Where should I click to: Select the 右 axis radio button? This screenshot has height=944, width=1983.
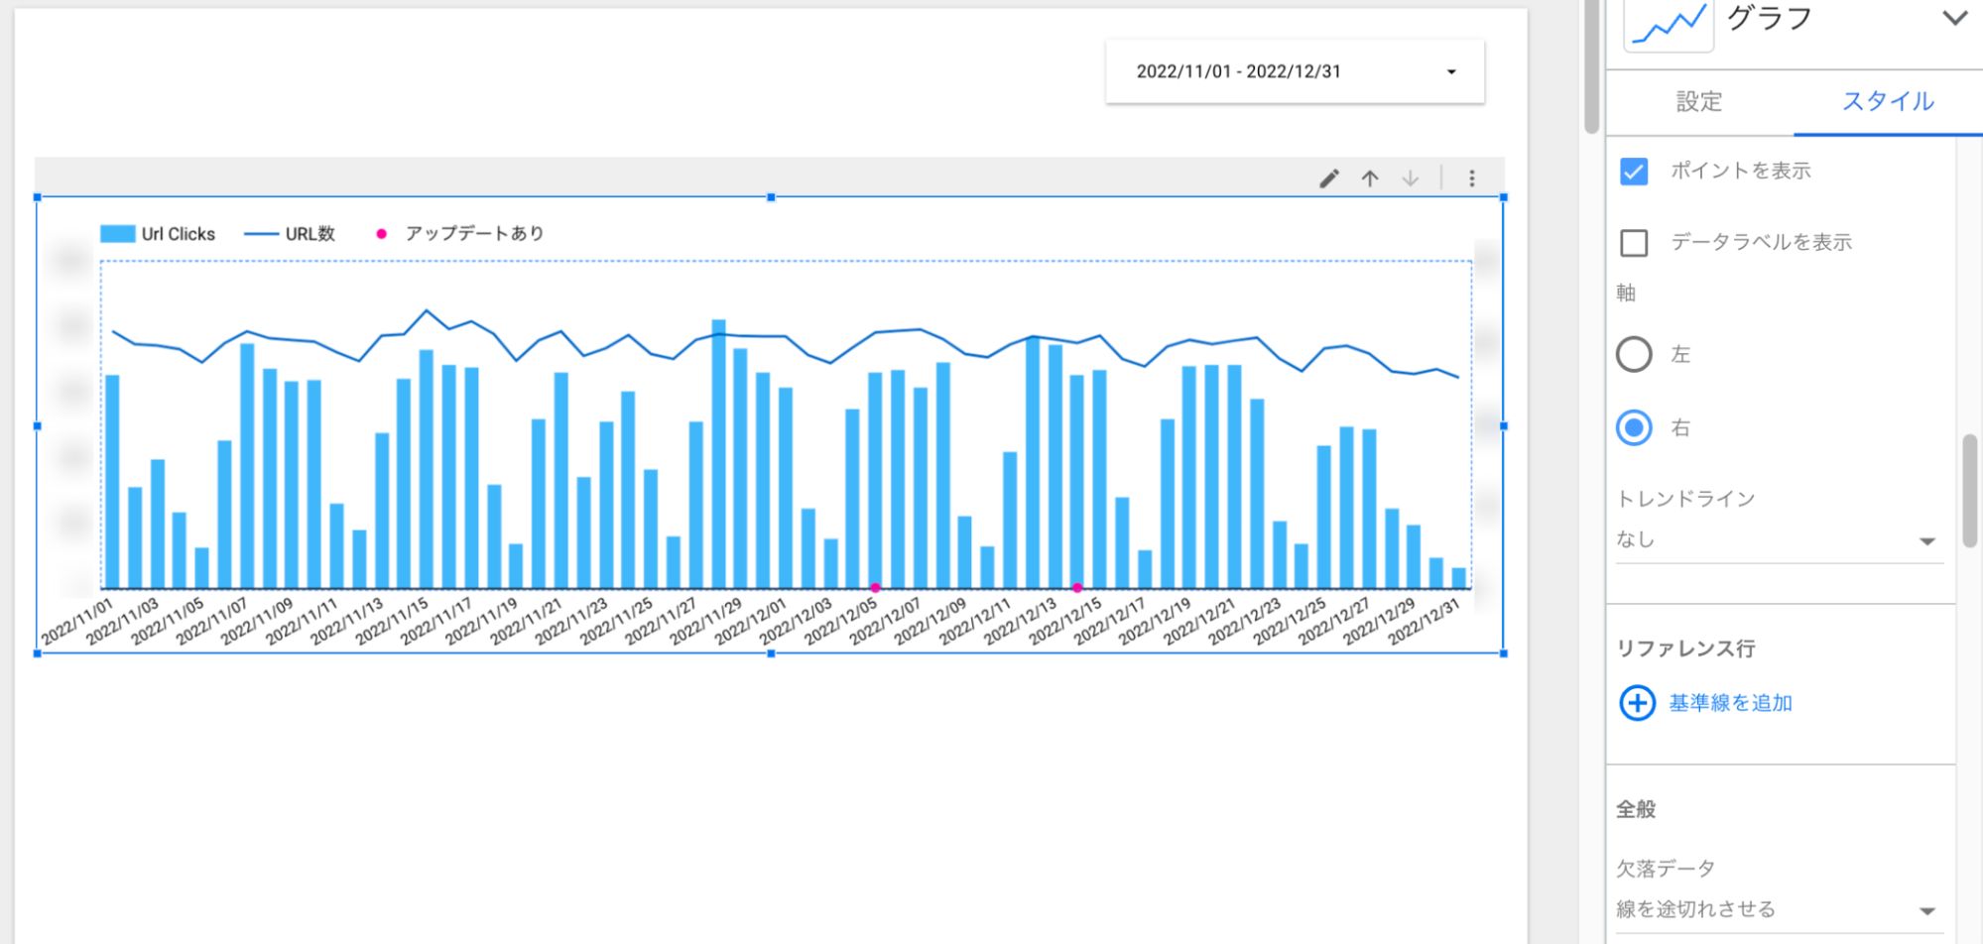[x=1634, y=428]
